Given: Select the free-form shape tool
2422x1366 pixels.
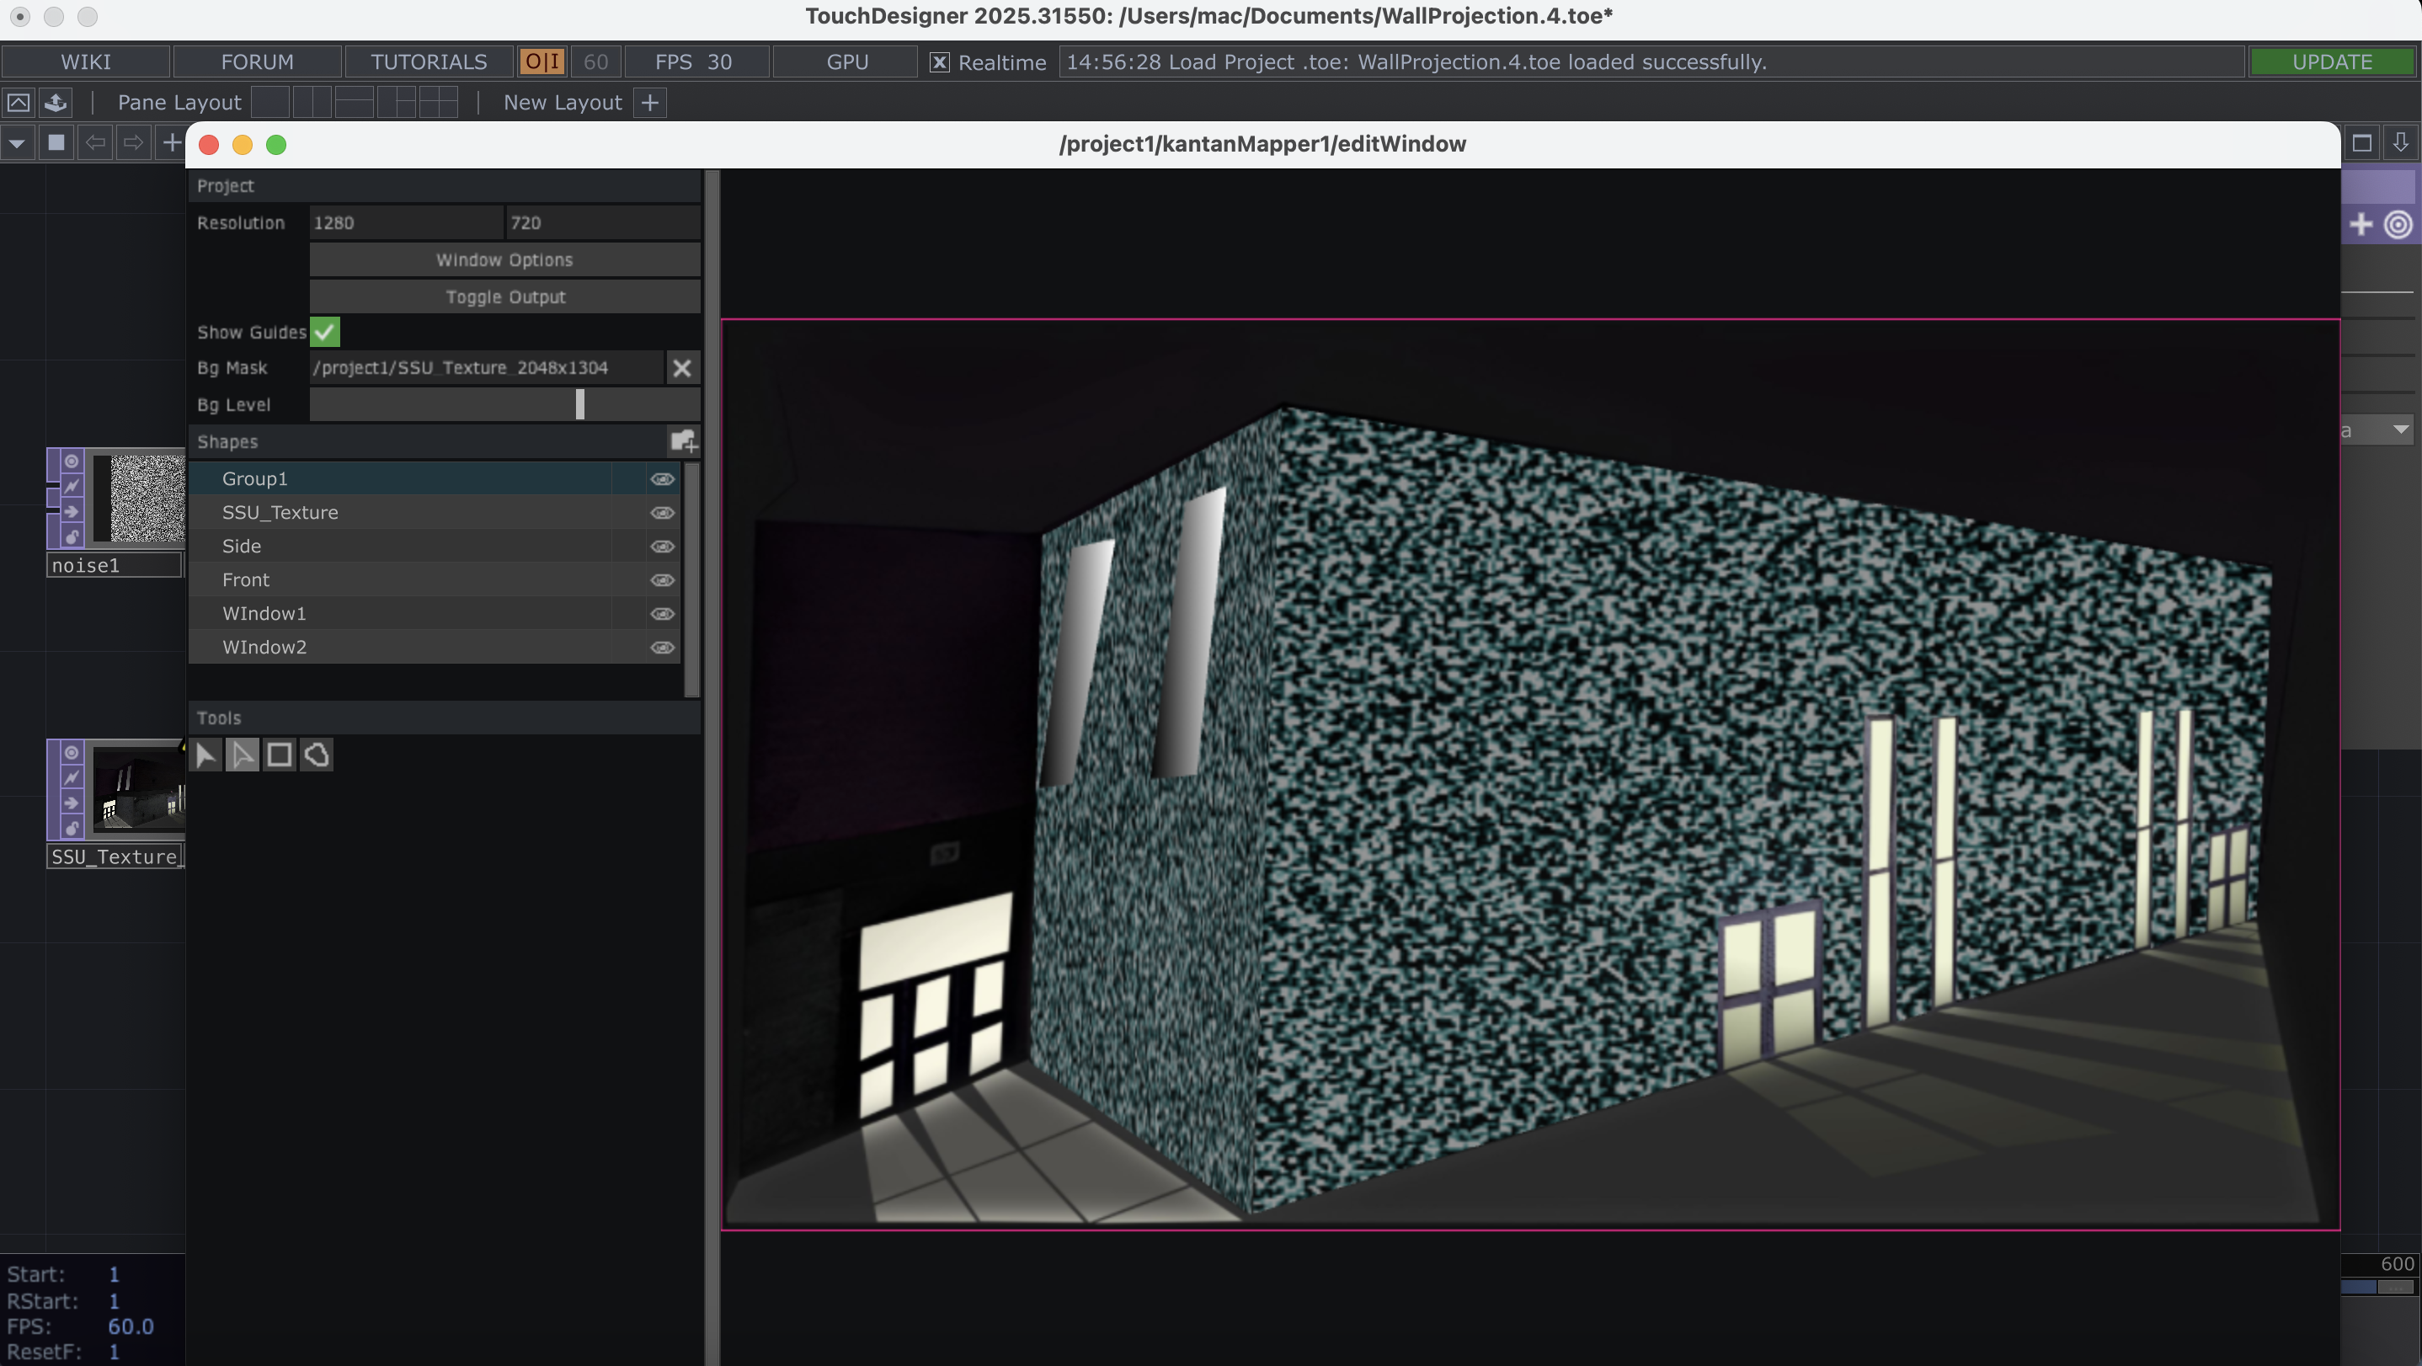Looking at the screenshot, I should pos(316,754).
